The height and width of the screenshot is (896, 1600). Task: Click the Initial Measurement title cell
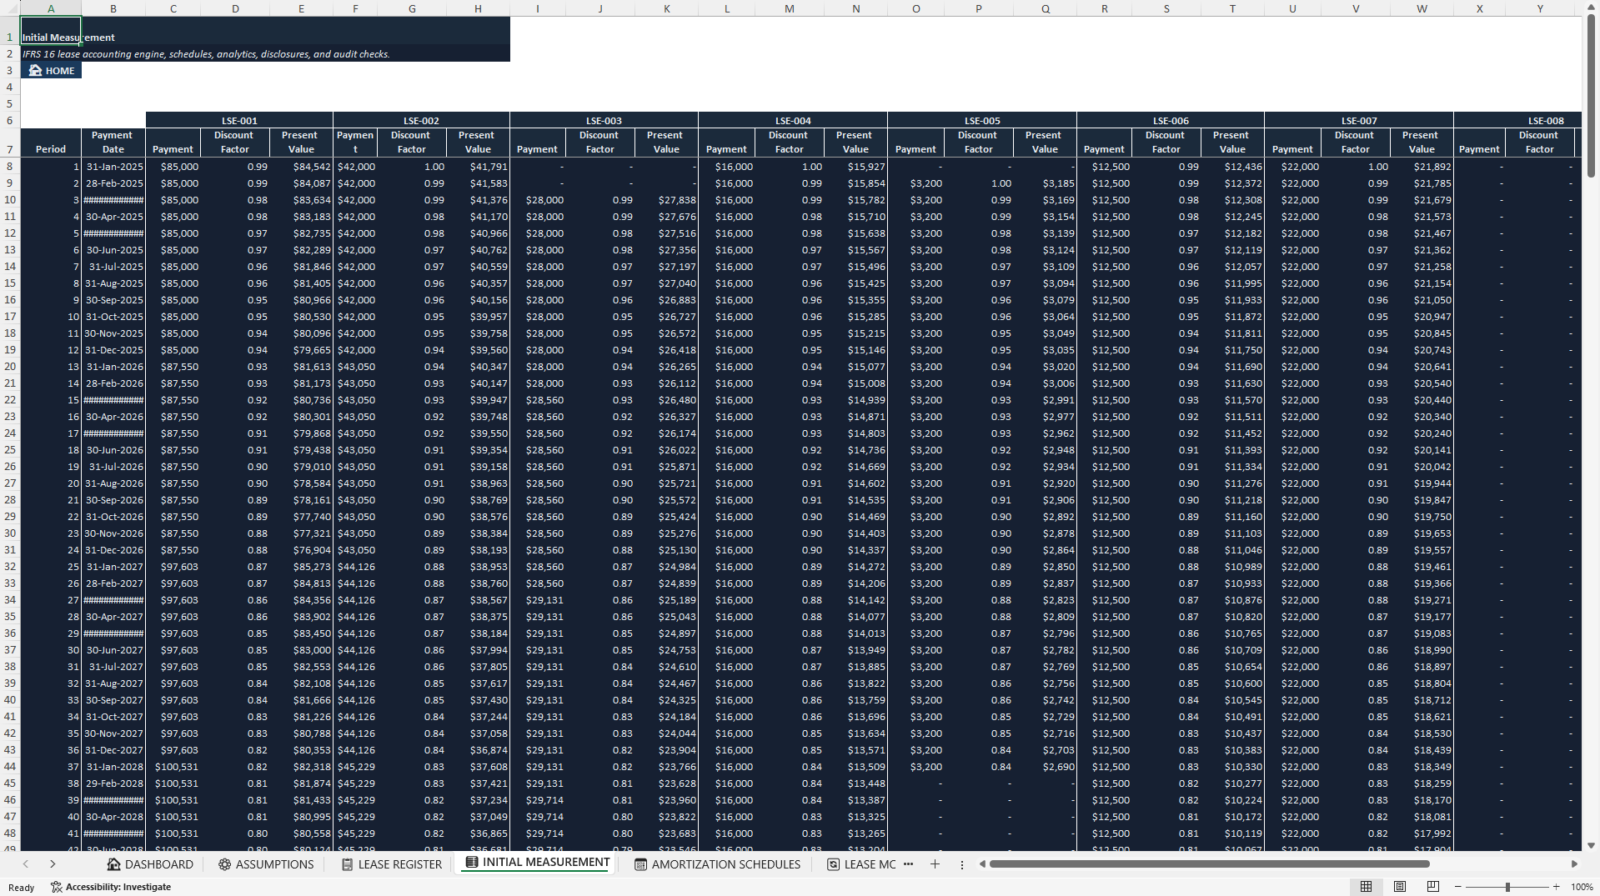[x=51, y=31]
